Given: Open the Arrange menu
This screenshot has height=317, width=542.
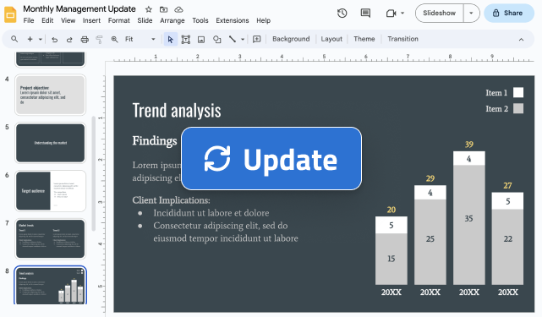Looking at the screenshot, I should [x=172, y=21].
